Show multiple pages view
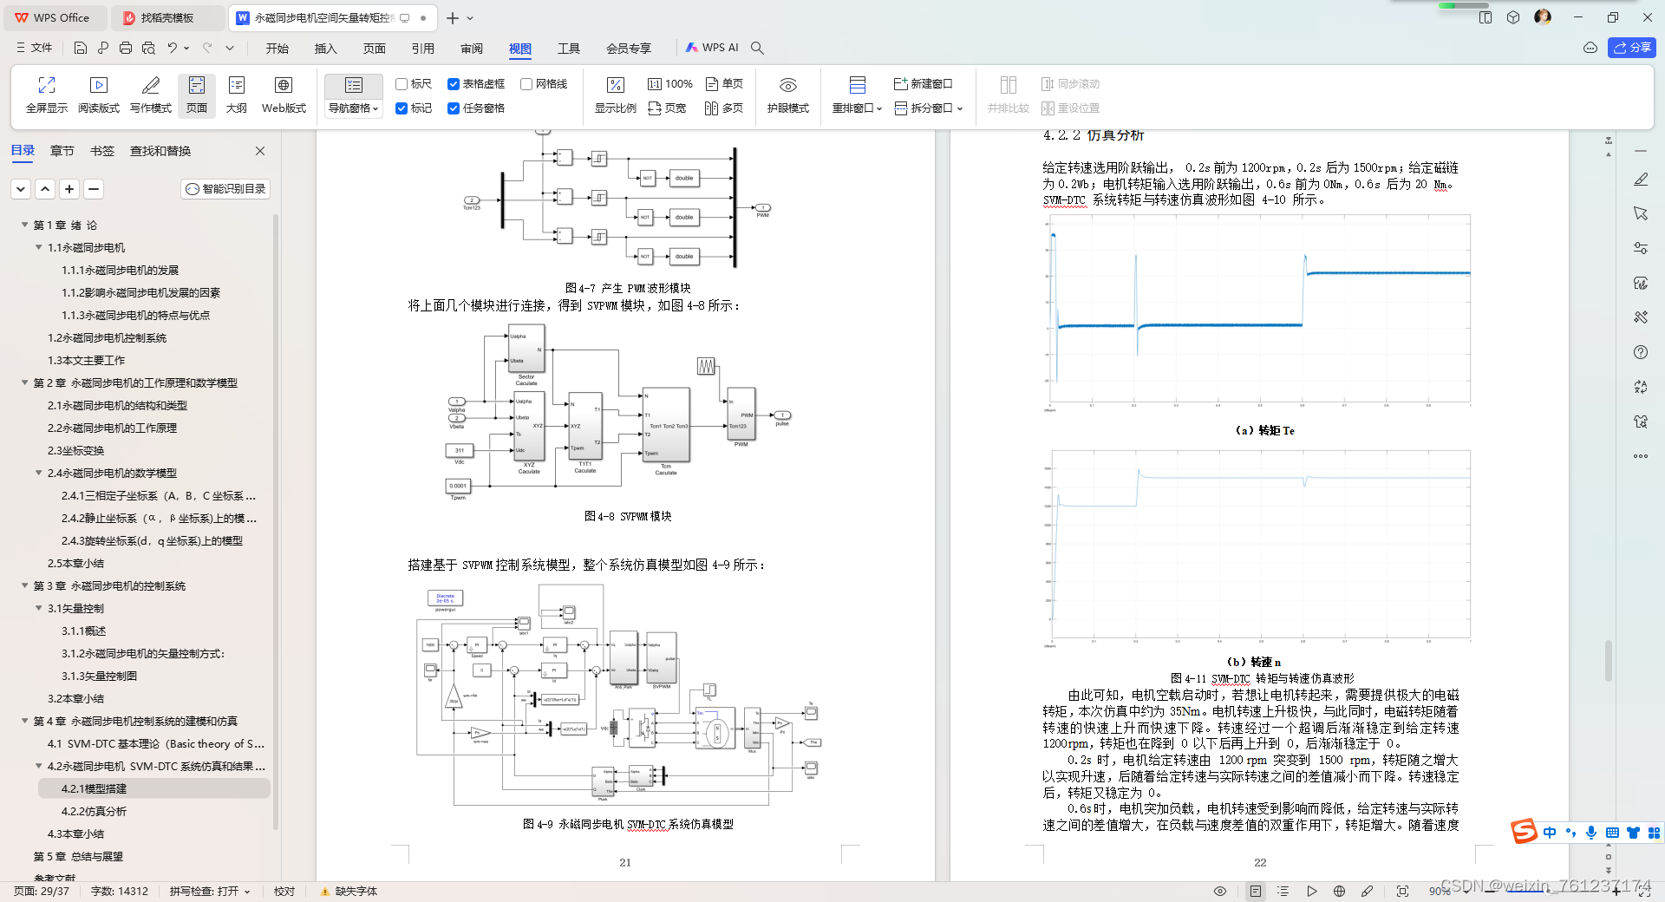 click(724, 108)
